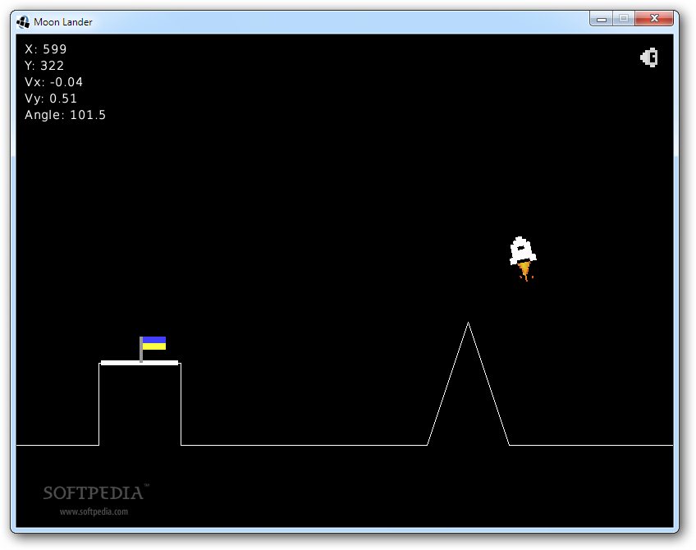Click the Moon Lander window title text
This screenshot has width=696, height=550.
click(63, 22)
